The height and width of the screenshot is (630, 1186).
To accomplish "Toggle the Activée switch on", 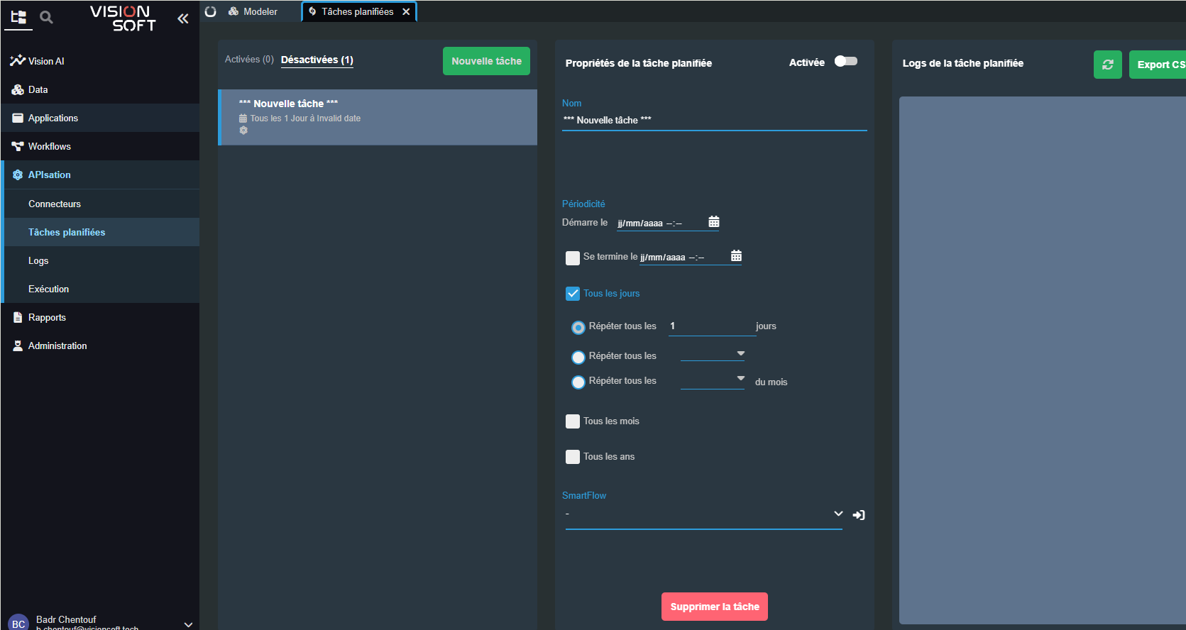I will [x=845, y=62].
